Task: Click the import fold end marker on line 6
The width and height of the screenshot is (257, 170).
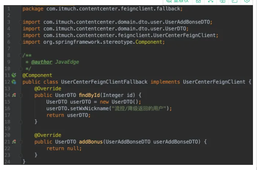Action: point(21,42)
